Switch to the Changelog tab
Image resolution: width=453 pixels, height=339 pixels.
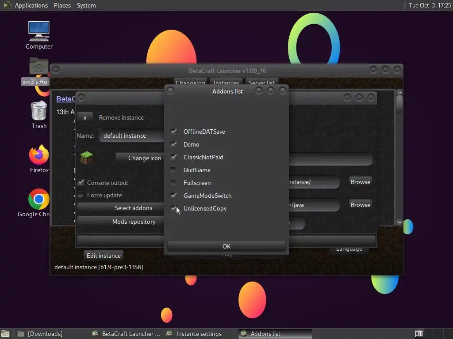190,82
